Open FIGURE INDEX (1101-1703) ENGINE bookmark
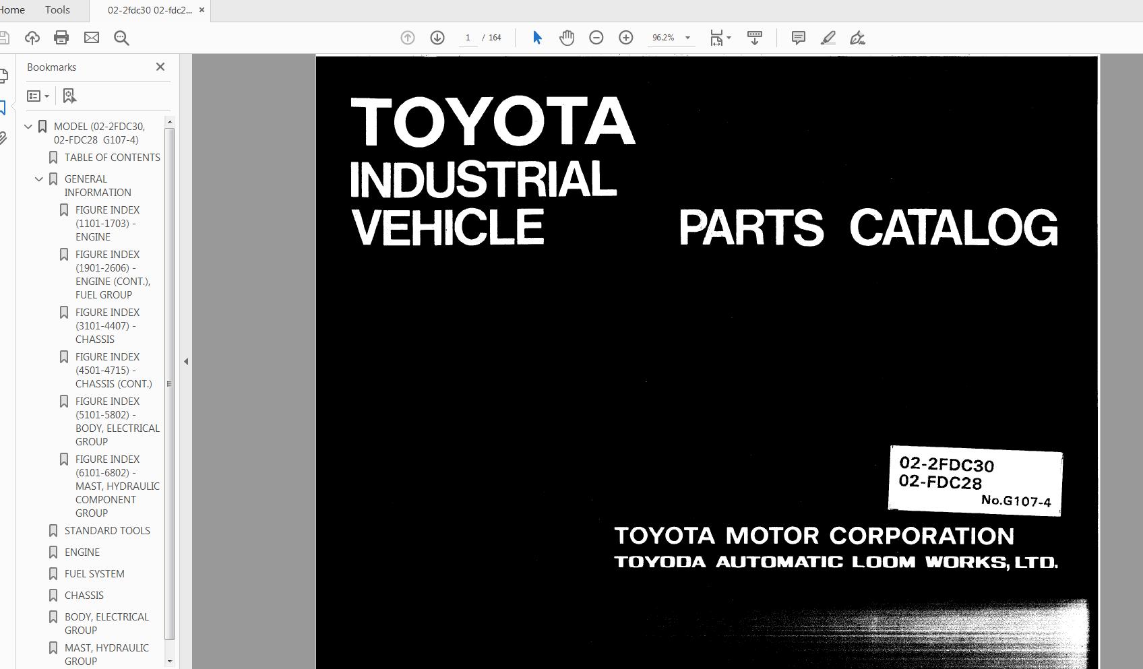This screenshot has height=669, width=1143. point(108,223)
